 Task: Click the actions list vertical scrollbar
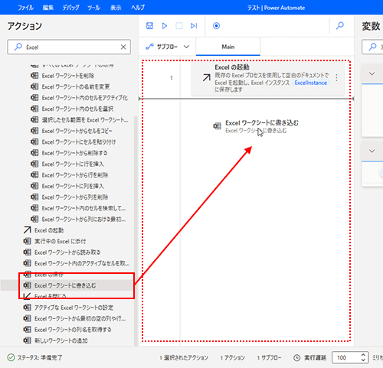click(x=136, y=231)
